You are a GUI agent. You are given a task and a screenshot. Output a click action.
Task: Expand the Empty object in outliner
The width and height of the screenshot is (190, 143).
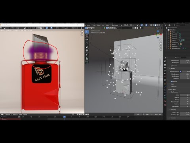pos(169,44)
